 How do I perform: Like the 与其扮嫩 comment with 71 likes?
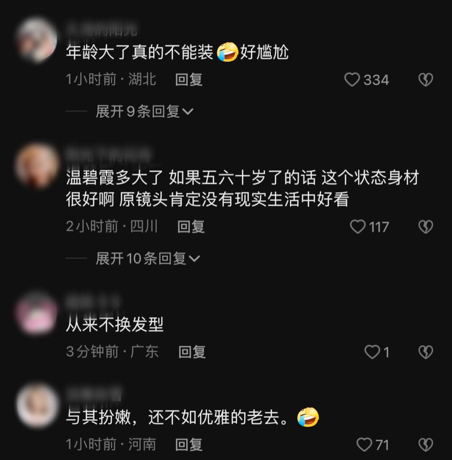tap(364, 445)
